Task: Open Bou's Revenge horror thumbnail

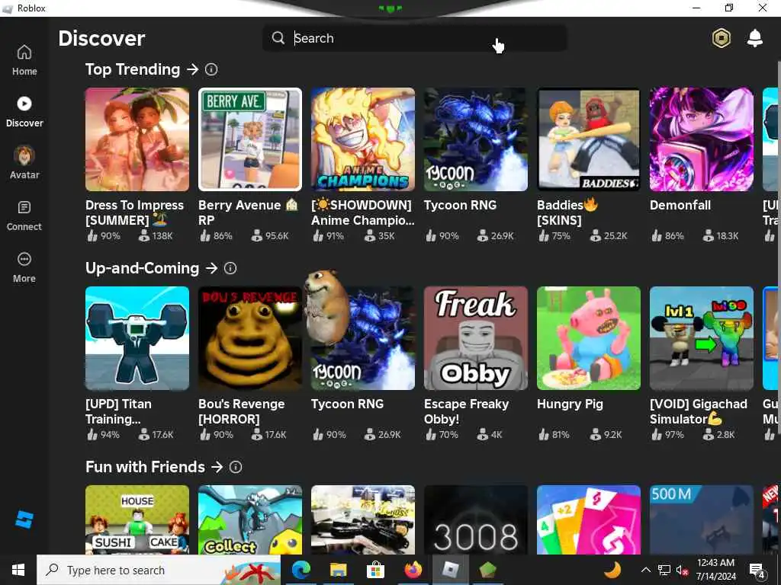Action: [x=250, y=338]
